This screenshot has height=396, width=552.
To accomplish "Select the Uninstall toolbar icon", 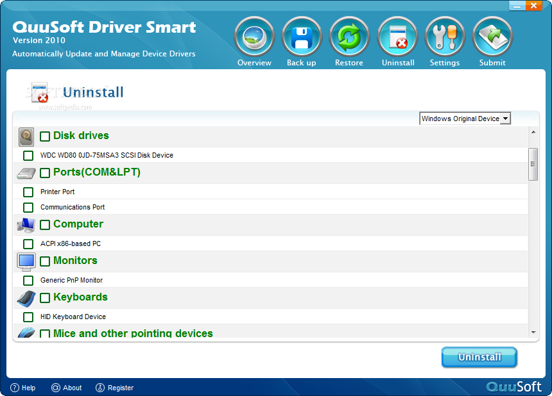I will click(x=397, y=37).
